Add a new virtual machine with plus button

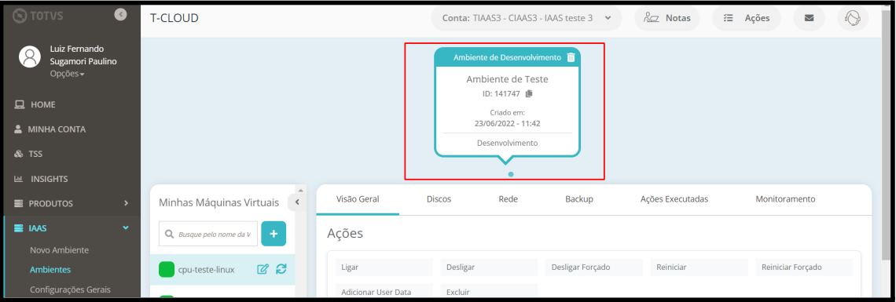tap(274, 234)
